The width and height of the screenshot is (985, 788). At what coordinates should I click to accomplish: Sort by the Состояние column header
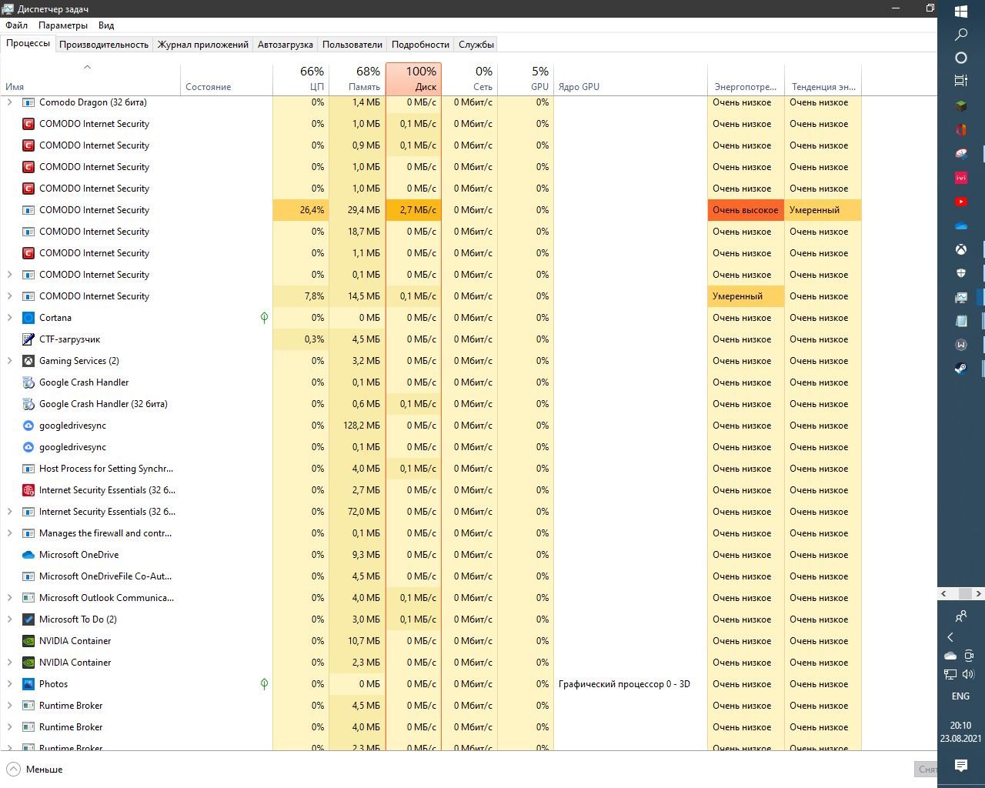tap(226, 78)
